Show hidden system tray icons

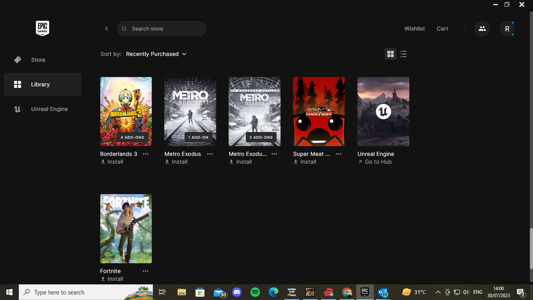point(438,292)
